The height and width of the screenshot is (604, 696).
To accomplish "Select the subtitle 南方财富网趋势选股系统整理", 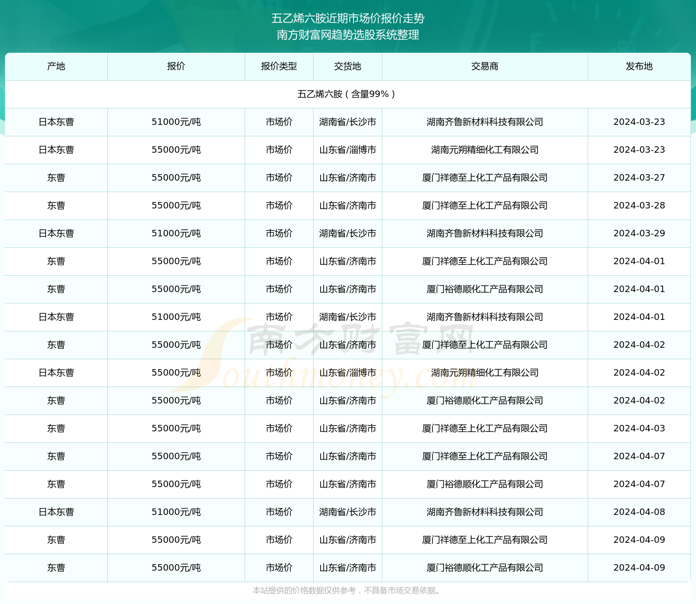I will (348, 35).
